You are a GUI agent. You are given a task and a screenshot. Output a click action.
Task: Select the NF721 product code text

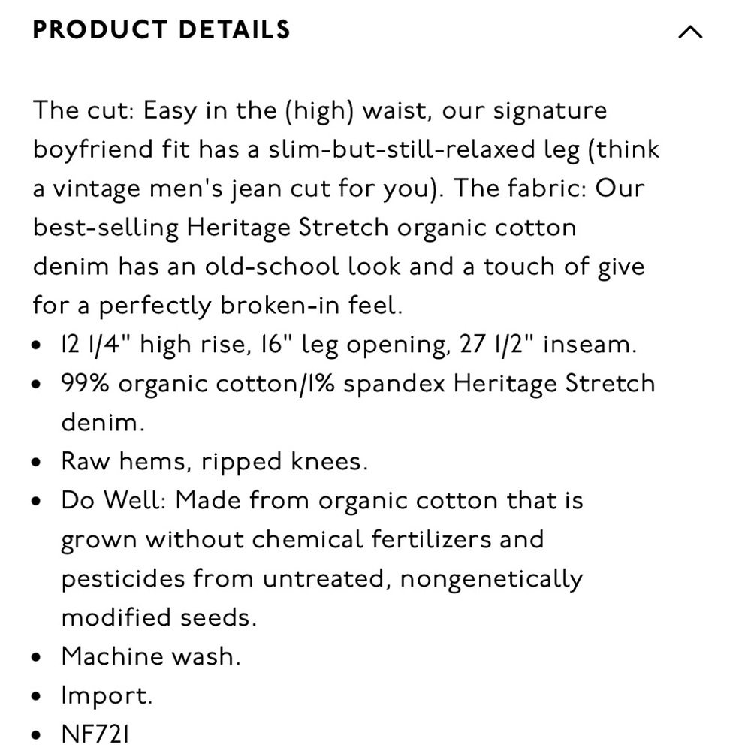point(95,734)
